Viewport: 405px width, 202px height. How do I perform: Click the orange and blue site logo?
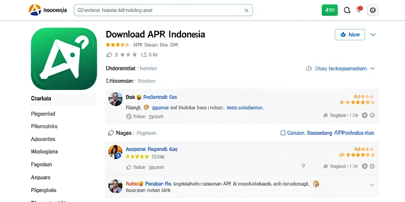pyautogui.click(x=35, y=10)
